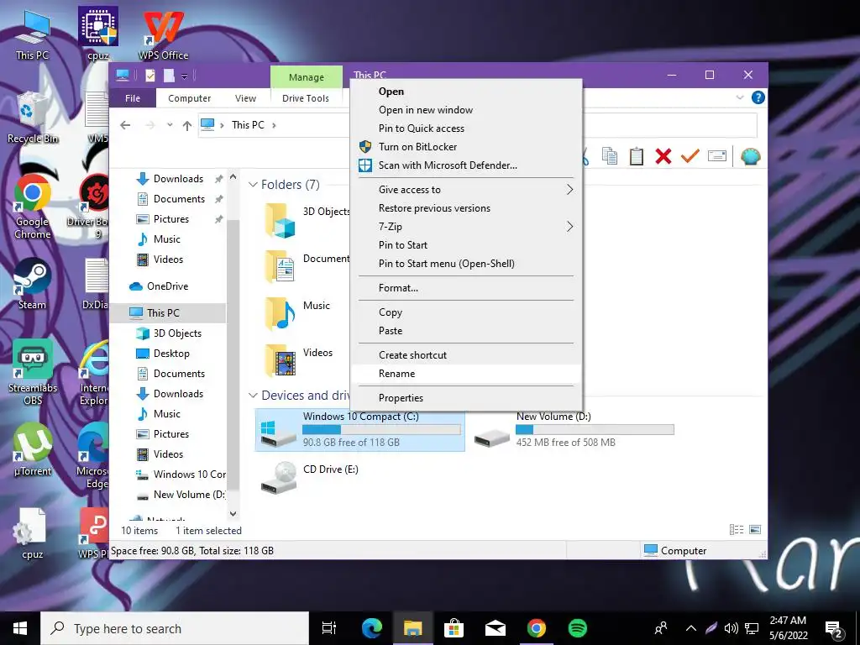The image size is (860, 645).
Task: Select This PC in navigation pane
Action: coord(163,312)
